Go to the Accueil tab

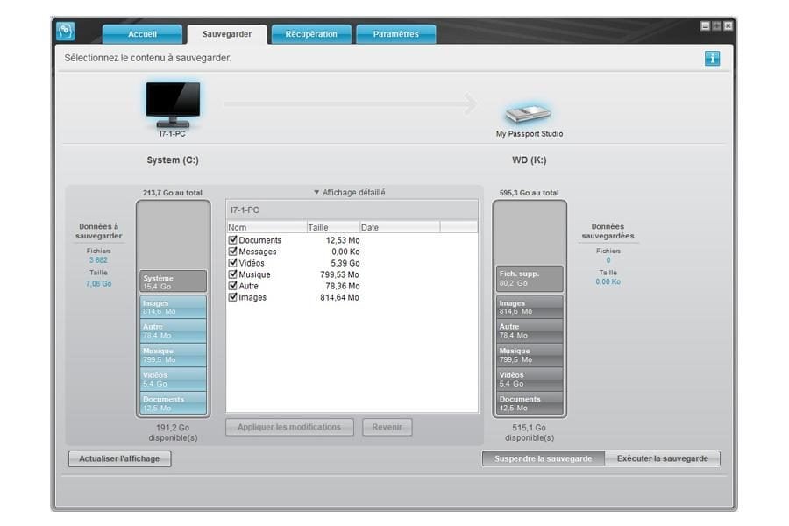pos(142,34)
